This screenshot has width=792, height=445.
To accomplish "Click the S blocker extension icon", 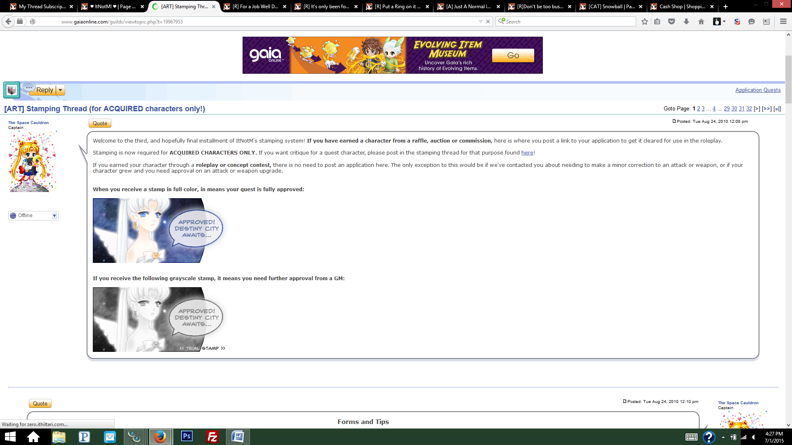I will click(x=737, y=22).
